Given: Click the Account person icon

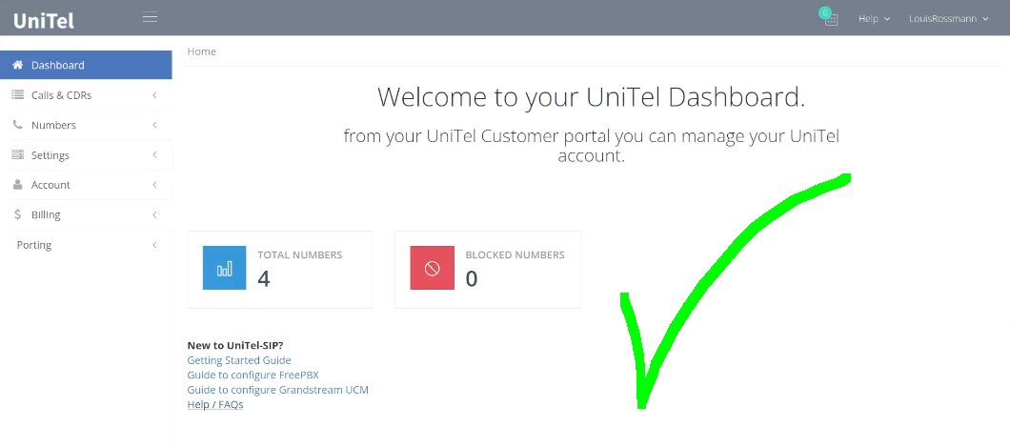Looking at the screenshot, I should click(18, 185).
